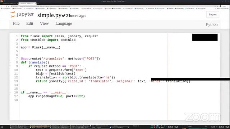Click the Jupyter logo

[22, 14]
